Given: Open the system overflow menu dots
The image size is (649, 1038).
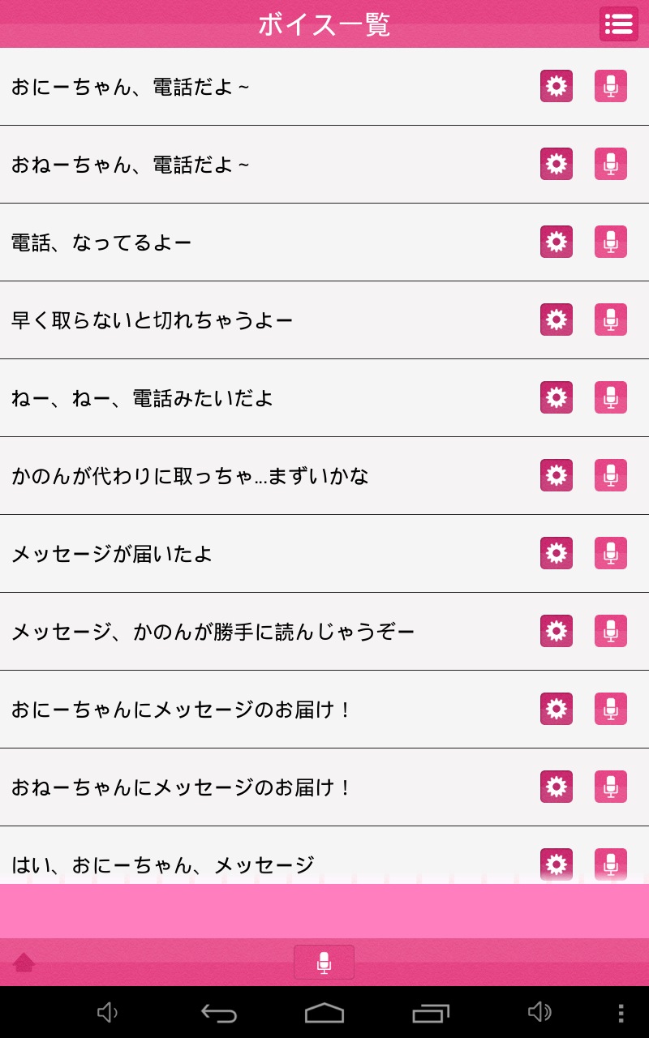Looking at the screenshot, I should (x=621, y=1013).
